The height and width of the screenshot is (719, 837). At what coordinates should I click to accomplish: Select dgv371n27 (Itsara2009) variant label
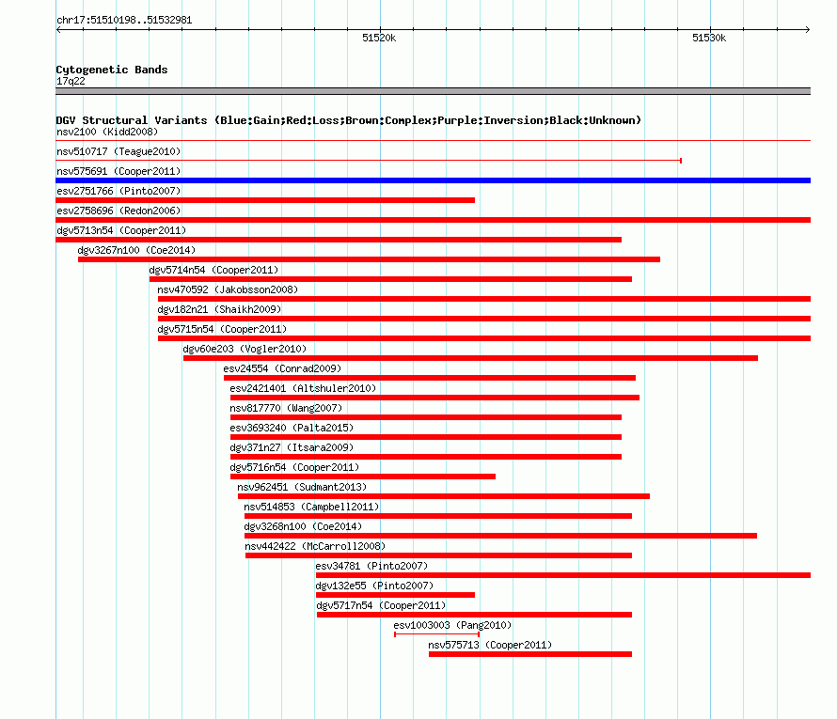click(x=292, y=447)
